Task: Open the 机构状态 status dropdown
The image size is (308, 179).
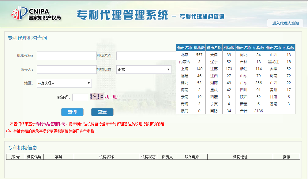Action: click(144, 69)
